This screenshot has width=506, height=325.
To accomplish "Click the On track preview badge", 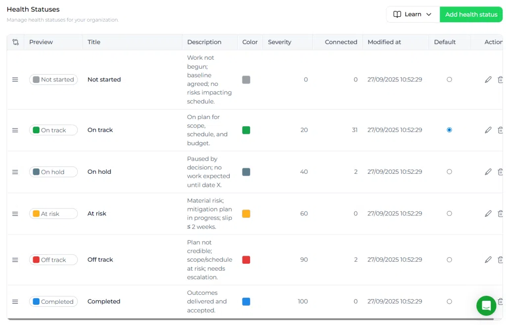I will point(53,130).
